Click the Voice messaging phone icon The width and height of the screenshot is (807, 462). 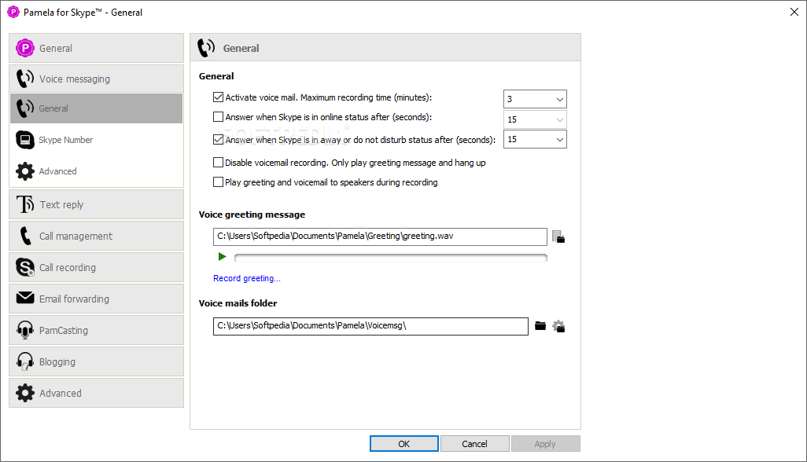coord(24,79)
